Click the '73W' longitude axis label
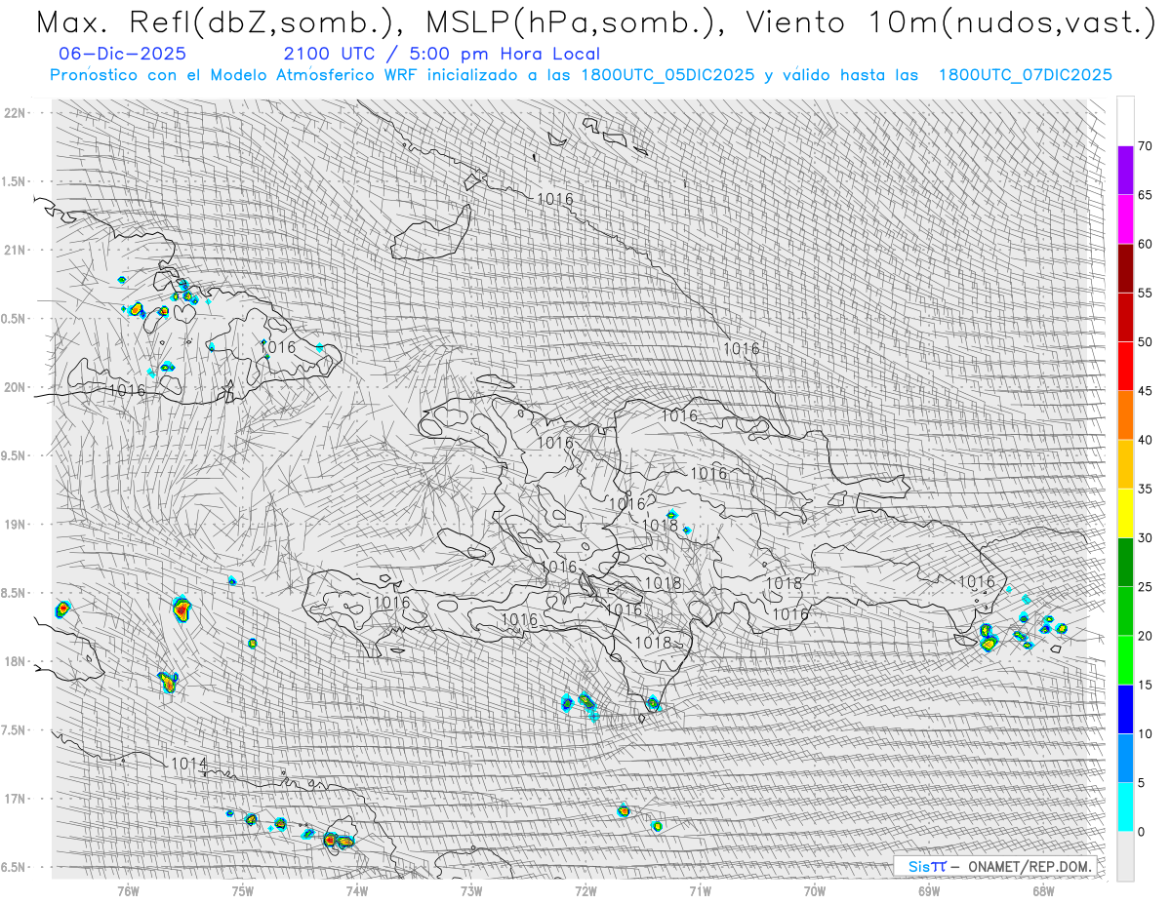Screen dimensions: 1171x904 click(471, 890)
